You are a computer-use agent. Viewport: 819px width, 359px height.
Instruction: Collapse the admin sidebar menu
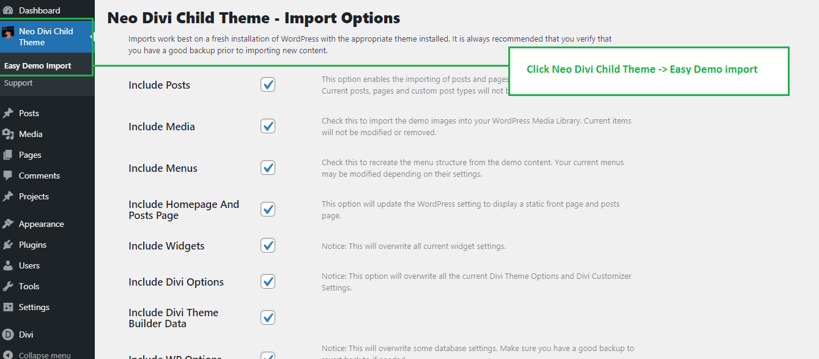pos(37,355)
